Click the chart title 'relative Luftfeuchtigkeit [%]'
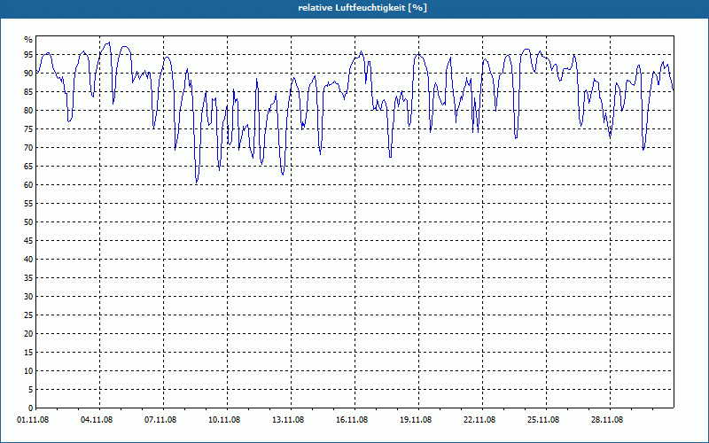This screenshot has width=709, height=443. [x=362, y=8]
